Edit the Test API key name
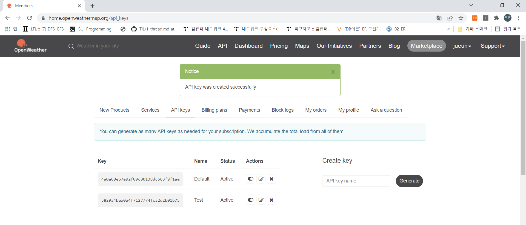The height and width of the screenshot is (225, 526). (x=261, y=200)
